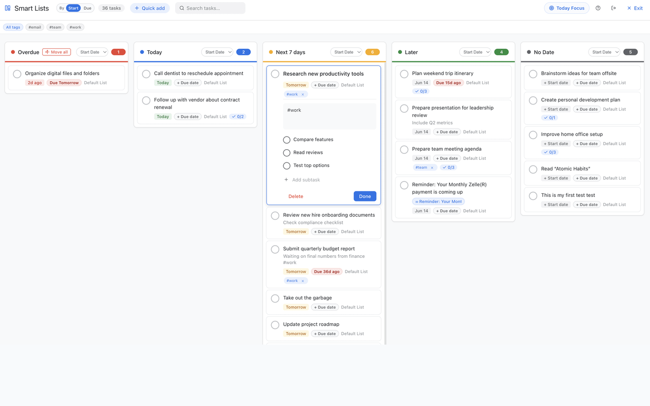This screenshot has height=406, width=650.
Task: Check off Research new productivity tools task
Action: [x=275, y=74]
